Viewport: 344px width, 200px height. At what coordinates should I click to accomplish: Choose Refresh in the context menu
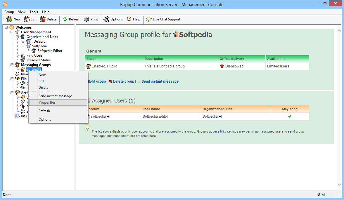[58, 111]
